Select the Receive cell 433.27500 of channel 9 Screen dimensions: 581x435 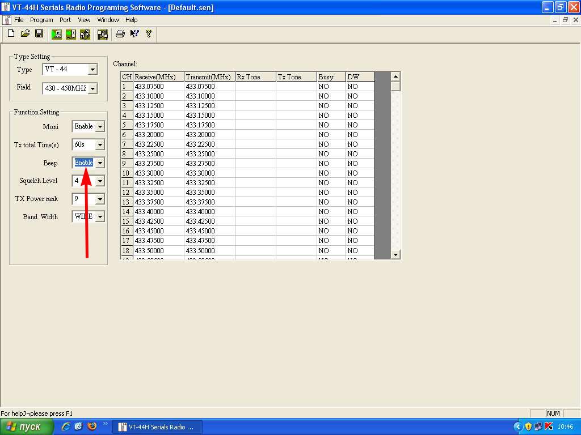(159, 164)
